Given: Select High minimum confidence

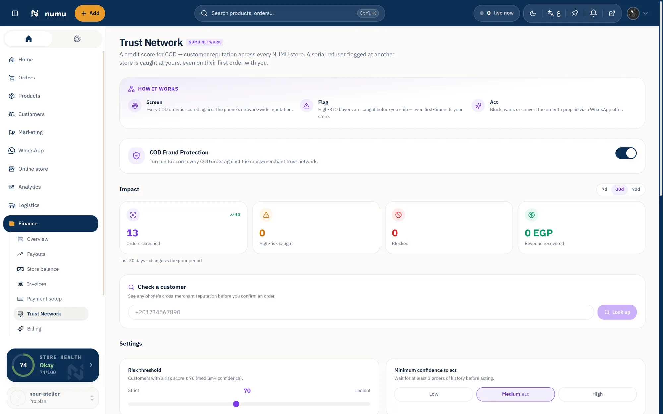Looking at the screenshot, I should pyautogui.click(x=597, y=394).
